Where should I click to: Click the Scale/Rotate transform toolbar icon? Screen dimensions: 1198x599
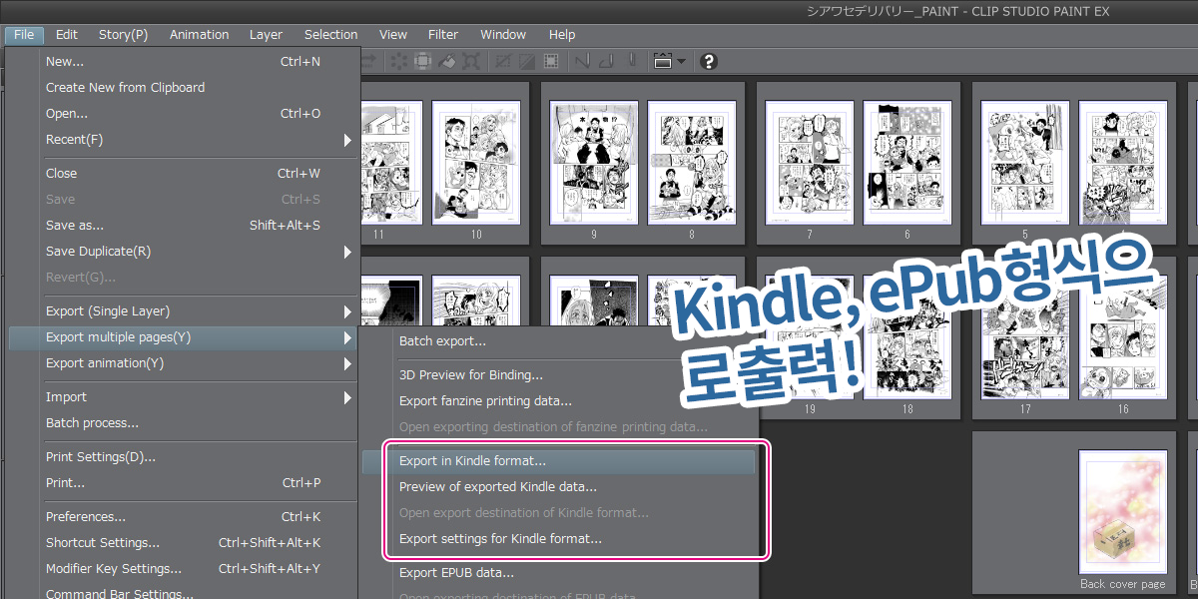click(471, 61)
